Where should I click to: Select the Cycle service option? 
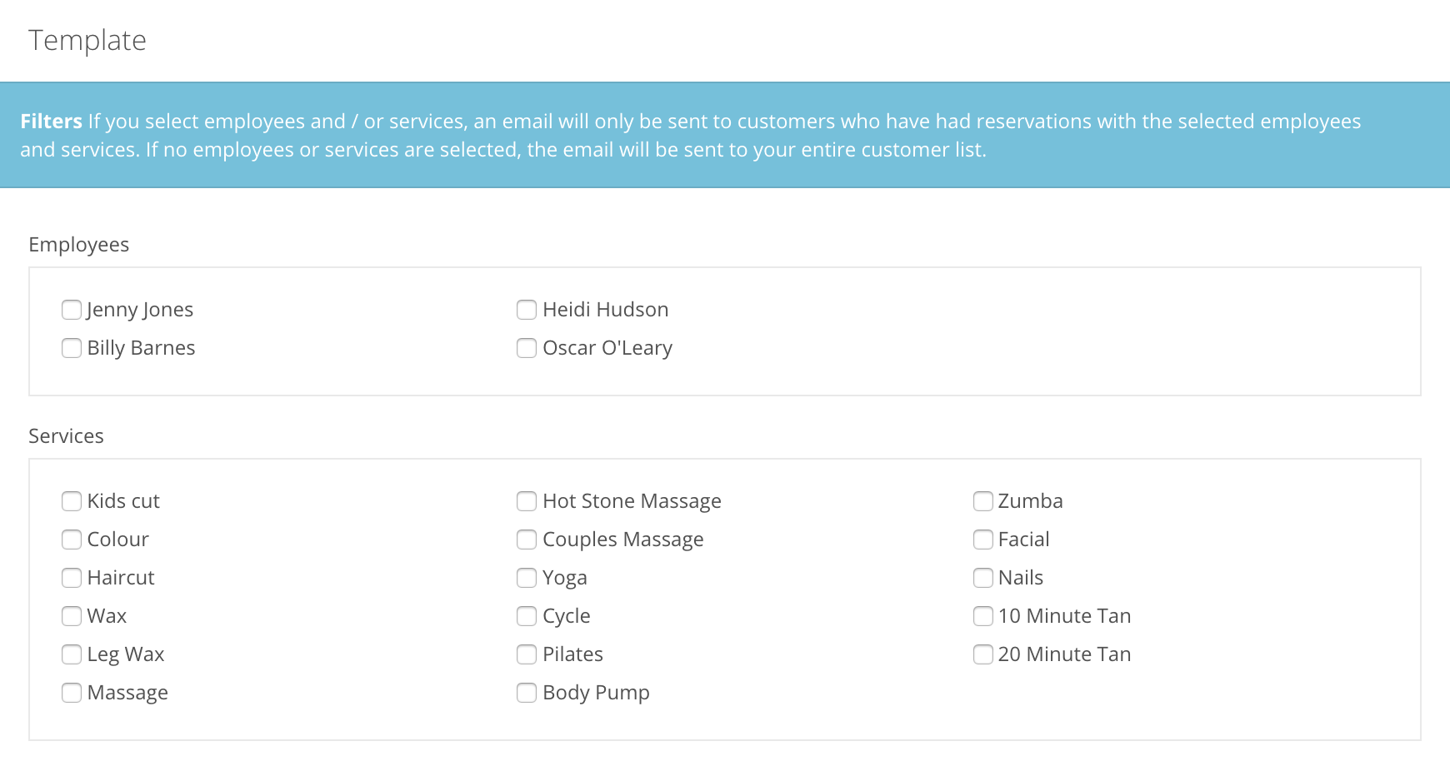tap(527, 616)
